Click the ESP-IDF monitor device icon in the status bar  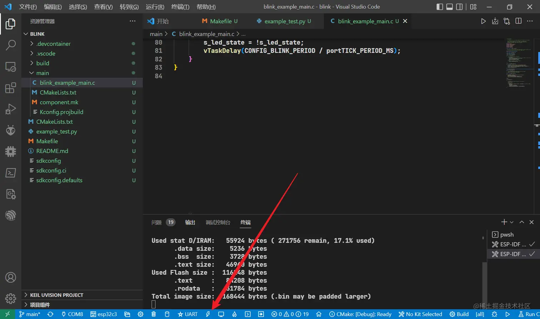[221, 314]
